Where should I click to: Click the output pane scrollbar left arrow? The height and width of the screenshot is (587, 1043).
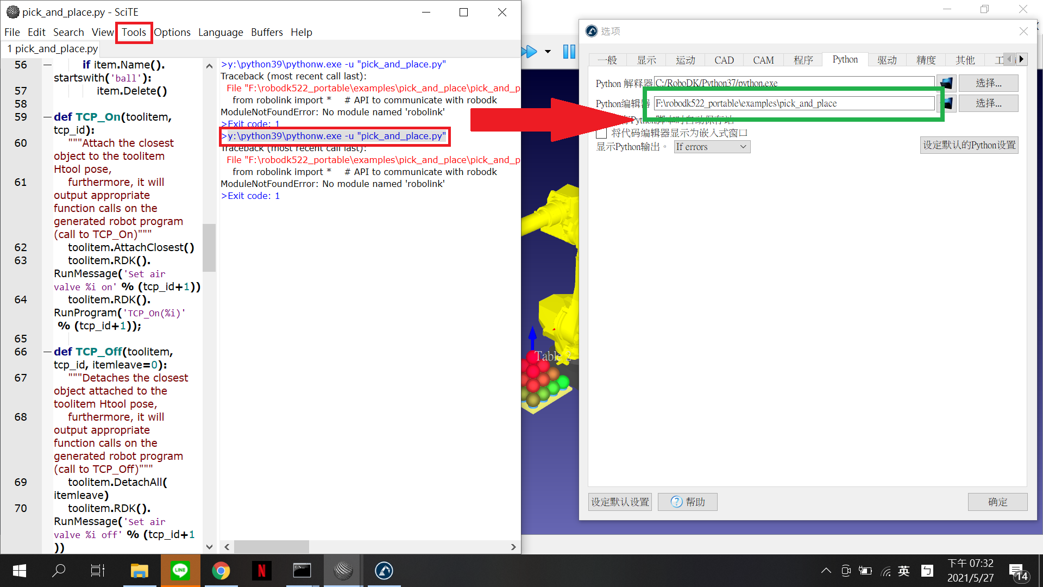pyautogui.click(x=227, y=547)
